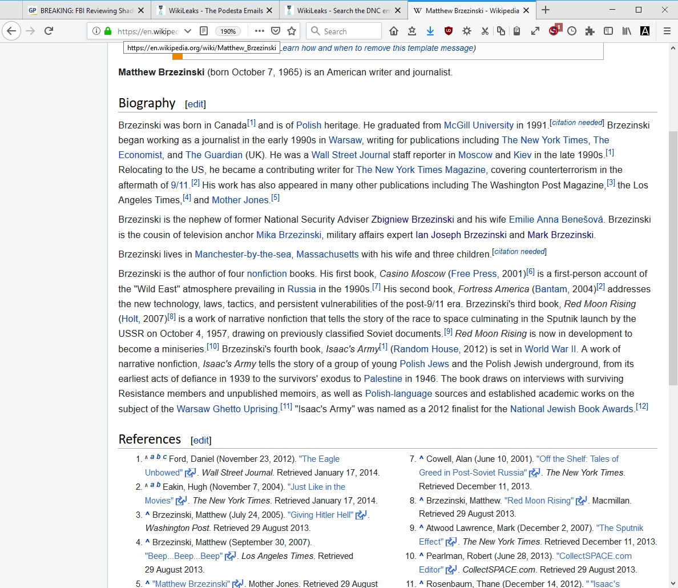Go back to the previous page
Image resolution: width=678 pixels, height=588 pixels.
pyautogui.click(x=11, y=31)
